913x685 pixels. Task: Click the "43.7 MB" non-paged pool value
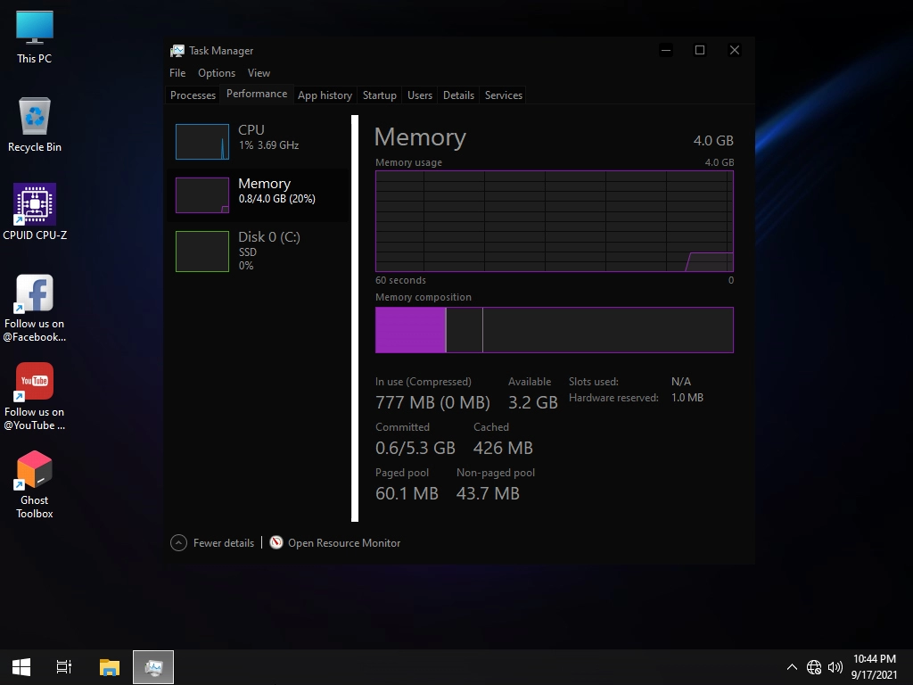[x=488, y=493]
